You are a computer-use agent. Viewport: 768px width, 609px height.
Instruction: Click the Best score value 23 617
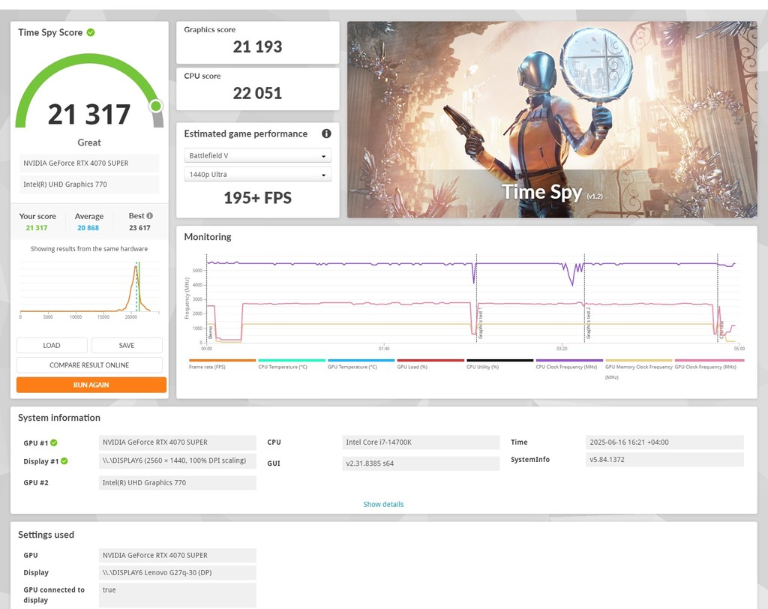coord(139,228)
